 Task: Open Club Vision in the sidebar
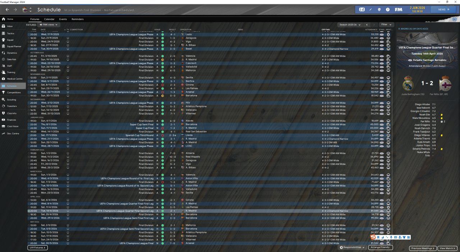13,126
